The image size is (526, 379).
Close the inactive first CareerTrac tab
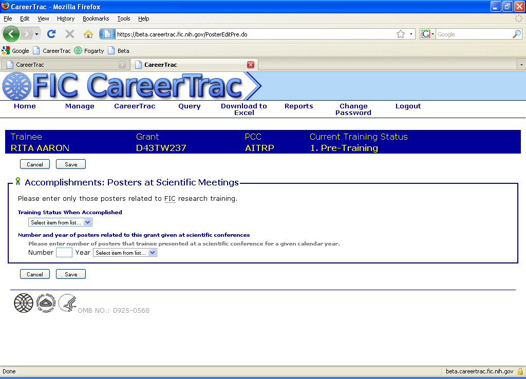(x=122, y=65)
